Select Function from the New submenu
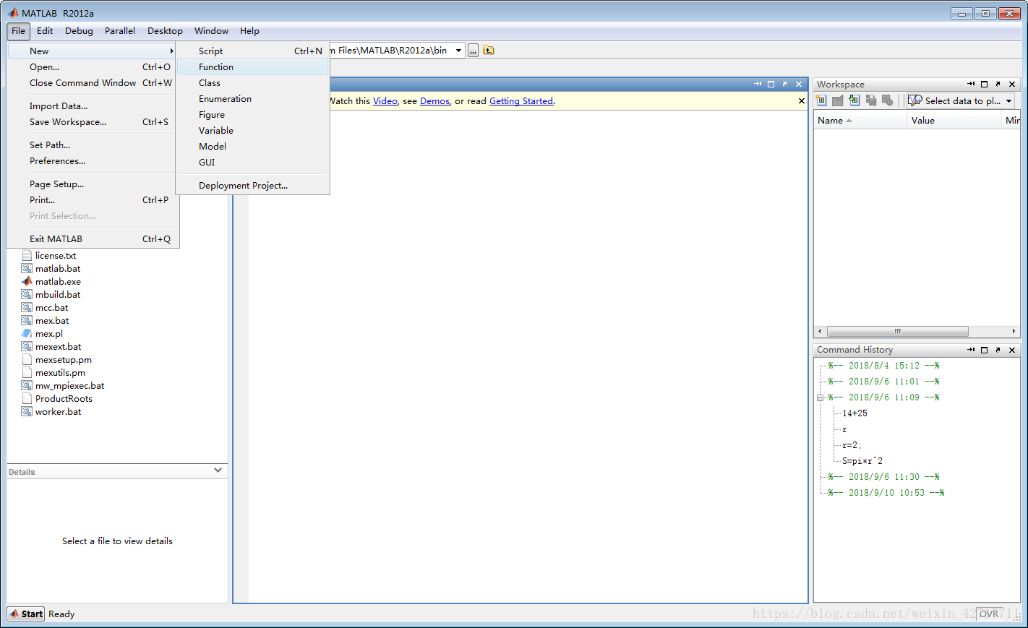 [216, 67]
